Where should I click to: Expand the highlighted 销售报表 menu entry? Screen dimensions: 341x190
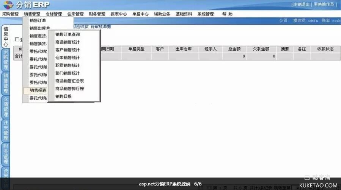coord(35,90)
